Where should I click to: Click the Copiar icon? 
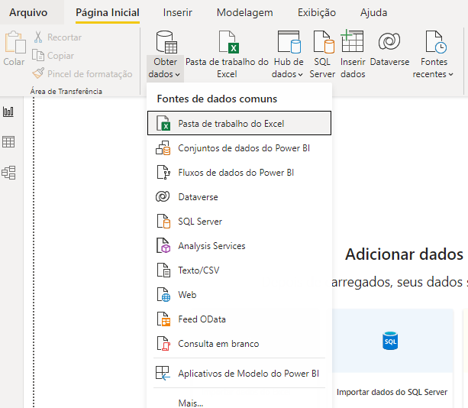38,55
